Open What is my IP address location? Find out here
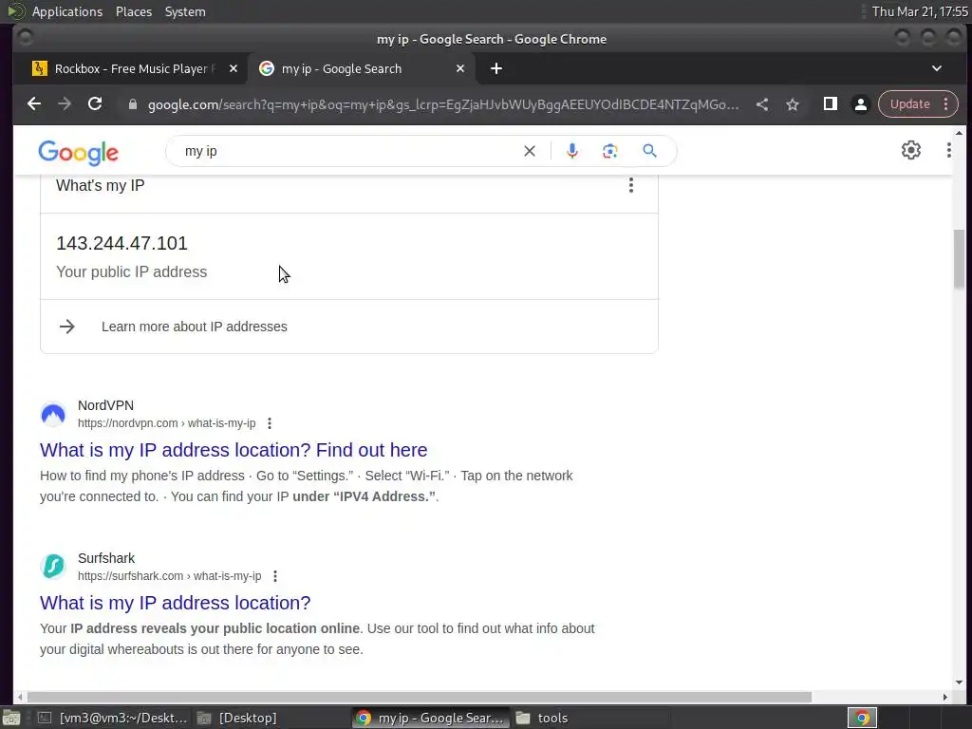 tap(234, 450)
